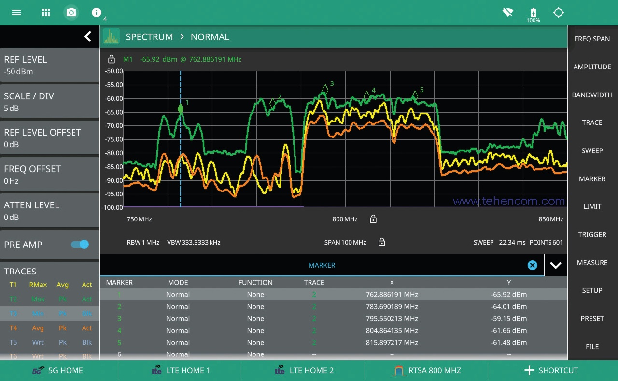Image resolution: width=618 pixels, height=381 pixels.
Task: Select trace T1 row
Action: (x=50, y=285)
